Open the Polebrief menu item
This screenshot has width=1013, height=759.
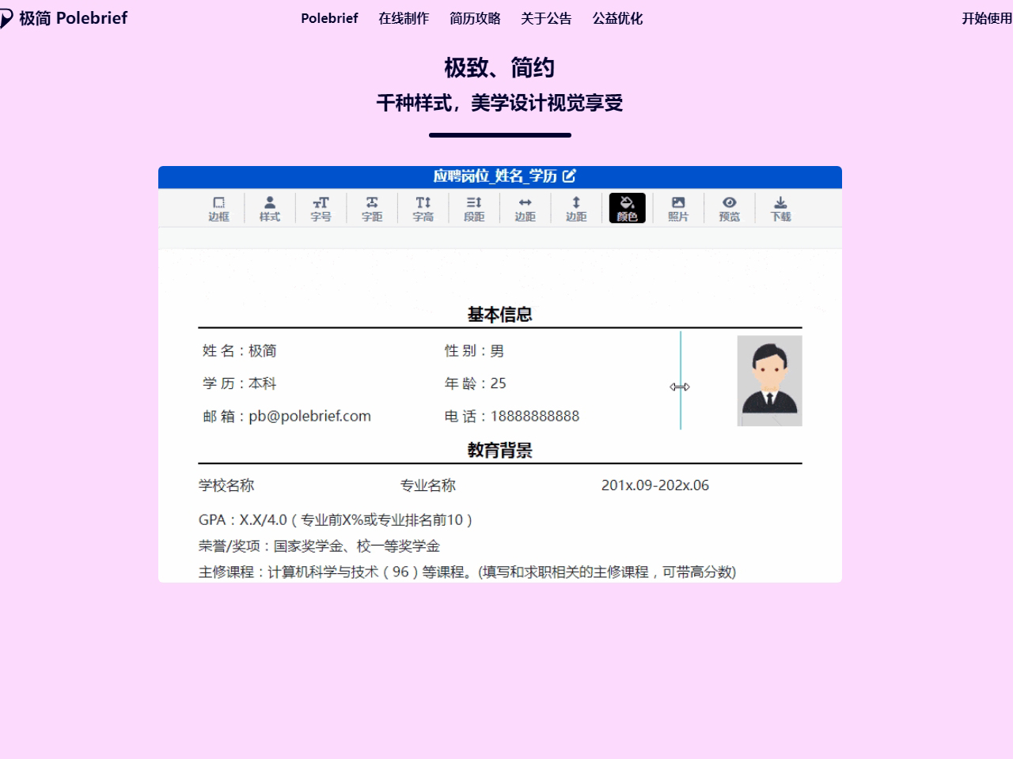pos(329,18)
